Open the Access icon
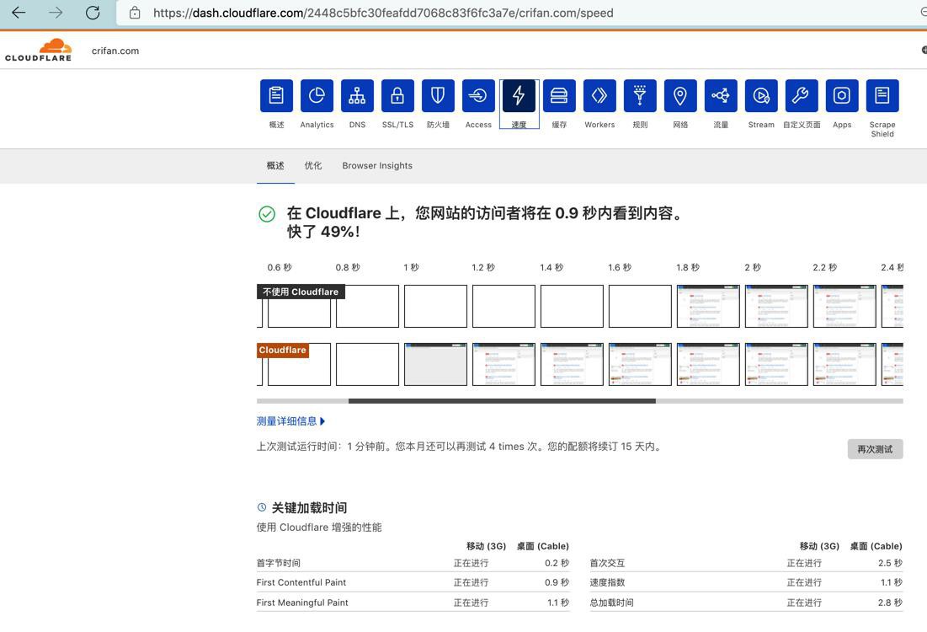The width and height of the screenshot is (927, 632). coord(478,95)
